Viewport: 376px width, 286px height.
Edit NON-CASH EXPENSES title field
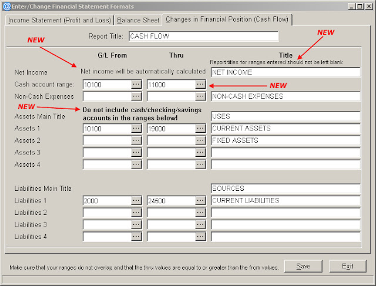[286, 96]
